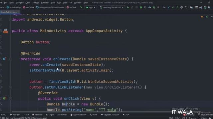Click the Make Project hammer icon
Viewport: 213px width, 119px height.
point(81,7)
